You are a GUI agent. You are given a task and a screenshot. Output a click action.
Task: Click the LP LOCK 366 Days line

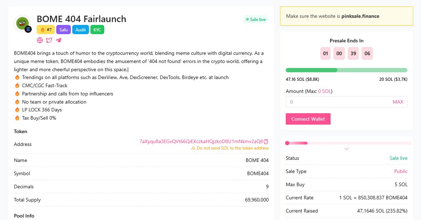42,110
